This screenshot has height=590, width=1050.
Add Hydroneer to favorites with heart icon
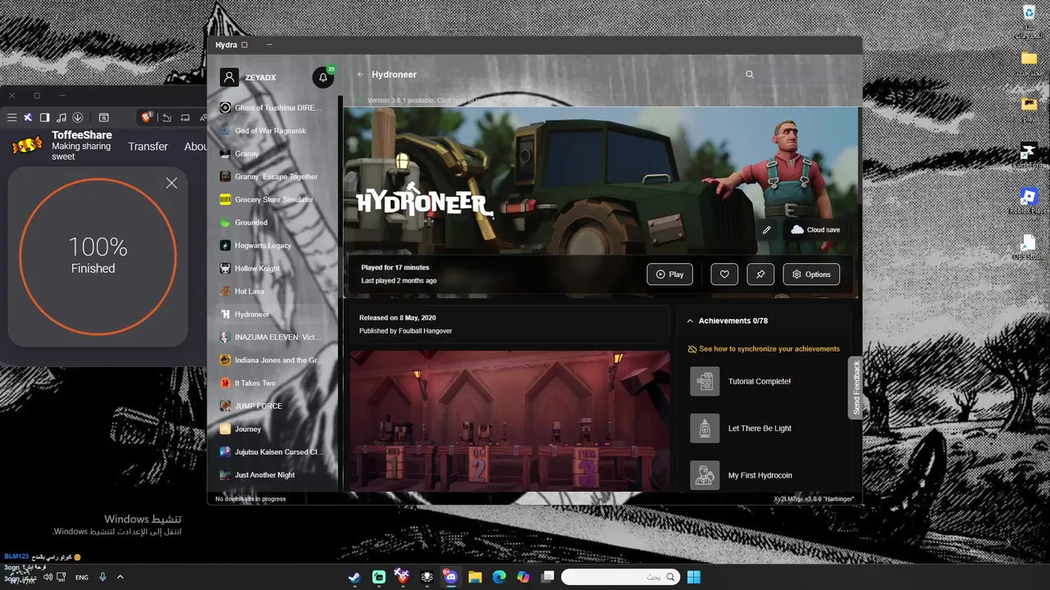(724, 275)
